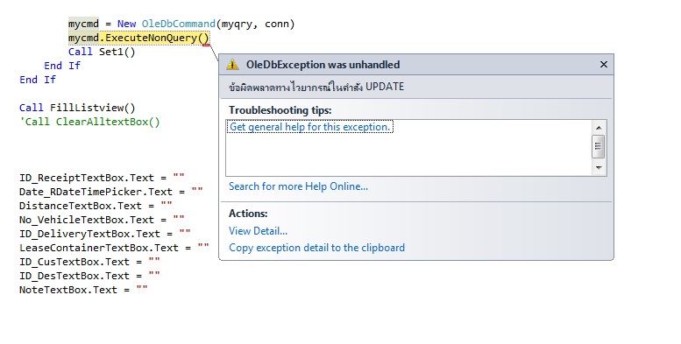Click the DistanceTextBox.Text line
Image resolution: width=681 pixels, height=344 pixels.
[x=96, y=206]
